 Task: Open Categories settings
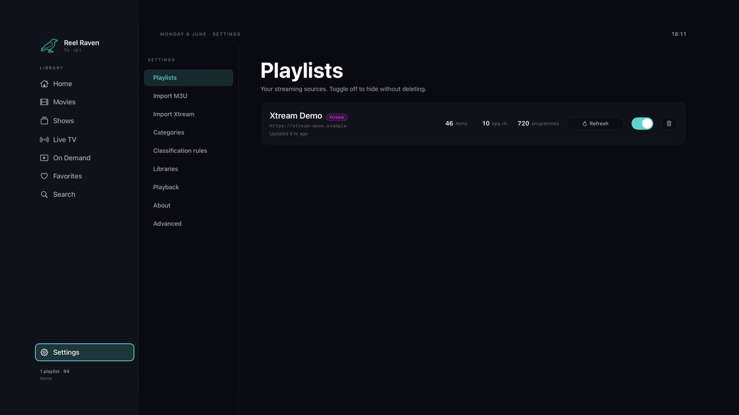(188, 133)
